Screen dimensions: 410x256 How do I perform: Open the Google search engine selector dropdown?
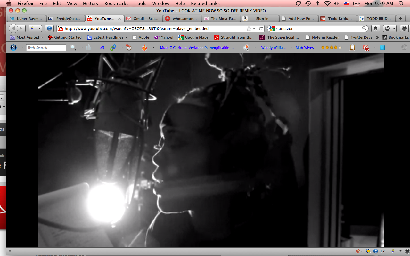(273, 28)
